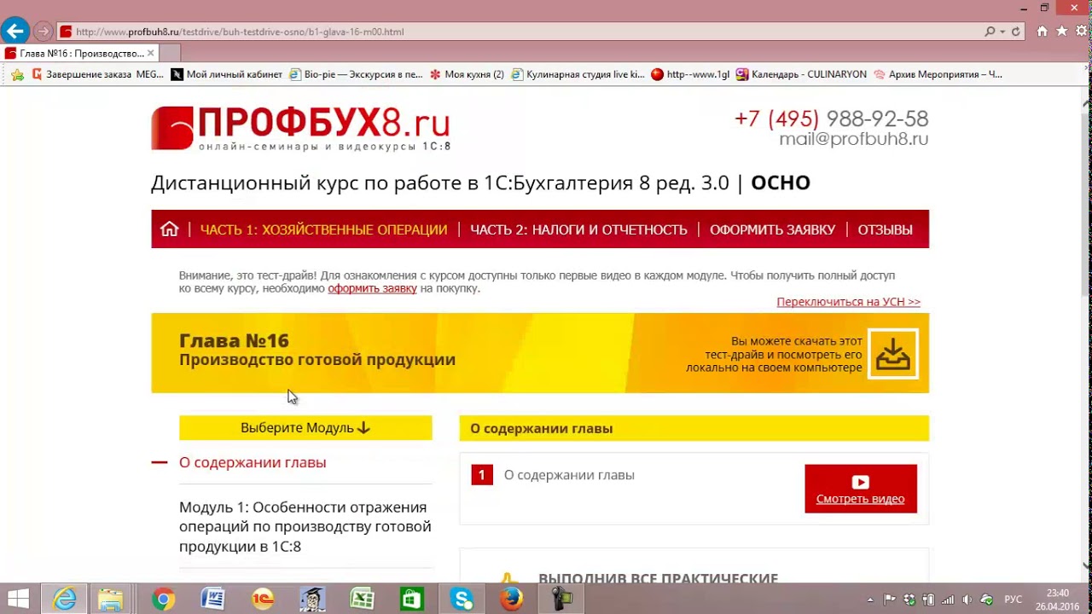Click phone number +7 (495) 988-92-58
Screen dimensions: 1092x614
832,118
